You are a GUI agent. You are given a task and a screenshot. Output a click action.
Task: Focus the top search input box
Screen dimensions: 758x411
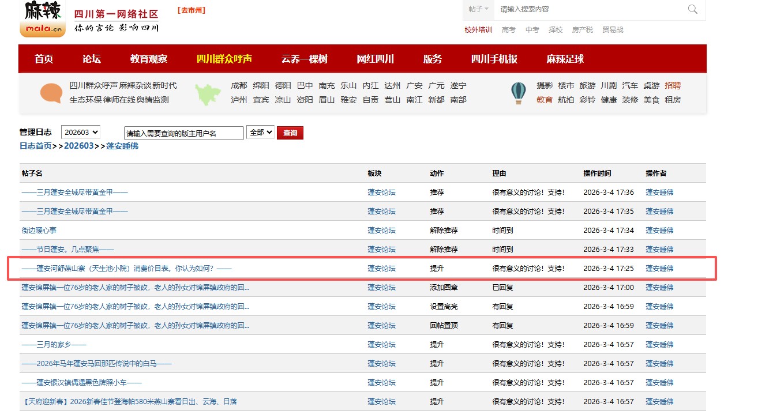(588, 9)
